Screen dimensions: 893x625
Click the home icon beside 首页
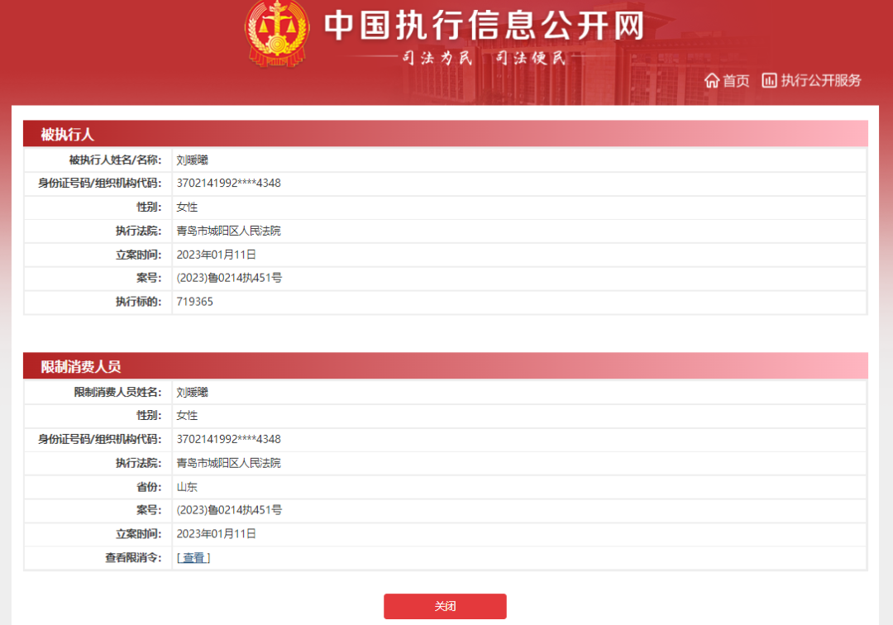tap(712, 80)
